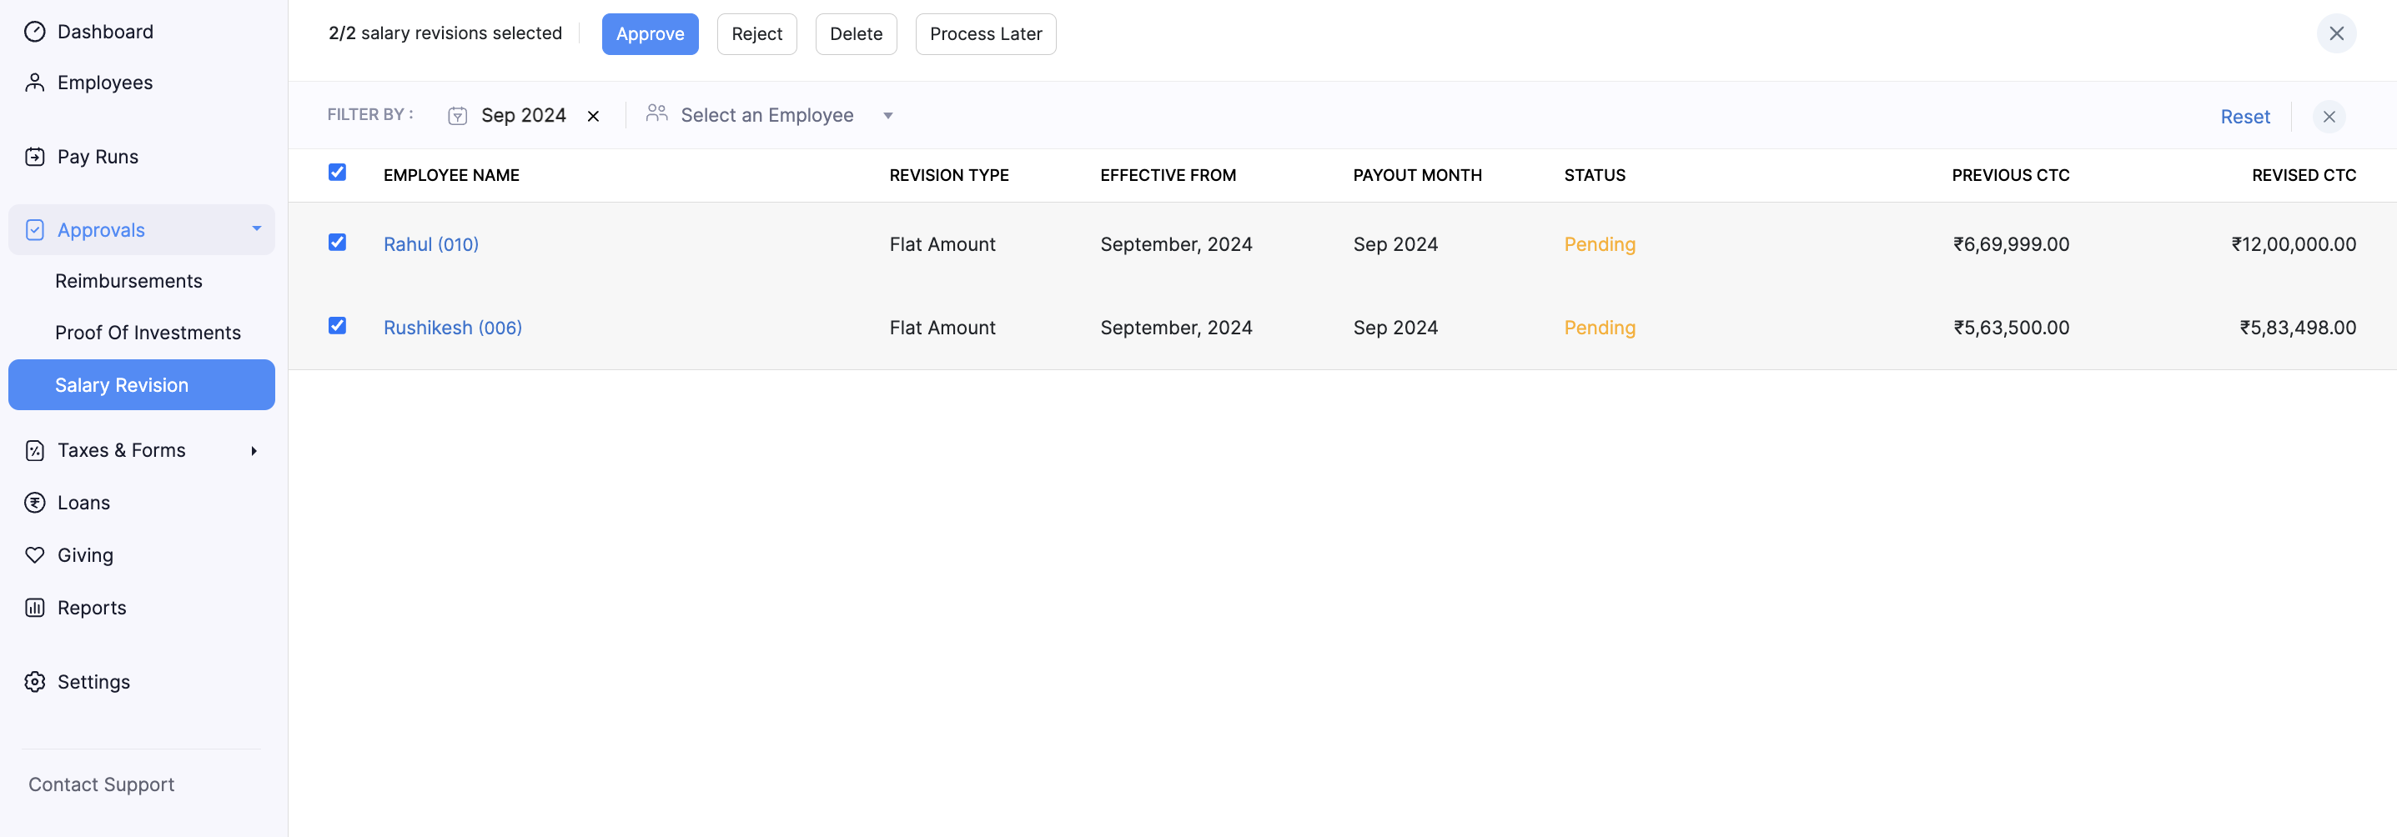2397x837 pixels.
Task: Click the Pay Runs icon
Action: pyautogui.click(x=34, y=156)
